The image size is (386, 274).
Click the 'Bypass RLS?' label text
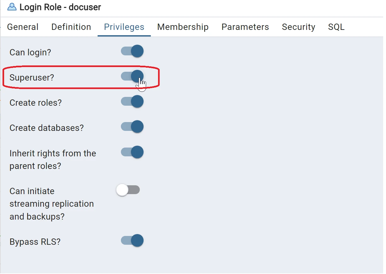point(35,242)
